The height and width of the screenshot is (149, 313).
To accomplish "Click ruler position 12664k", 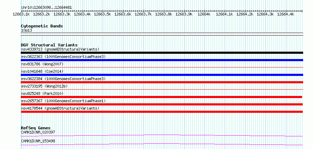I will [204, 14].
